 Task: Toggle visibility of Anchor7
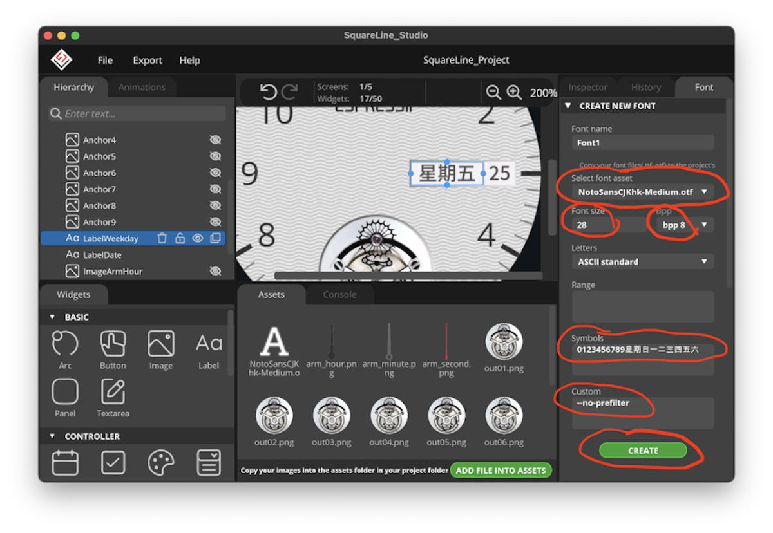(215, 189)
